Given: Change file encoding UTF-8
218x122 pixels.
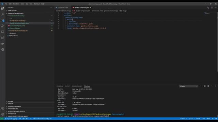Looking at the screenshot, I should pos(198,119).
